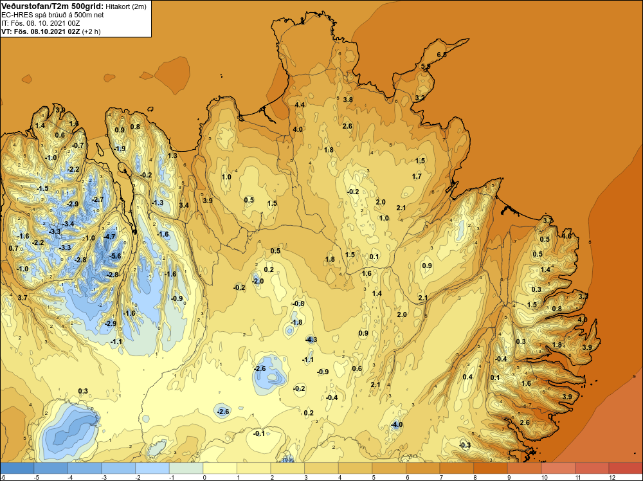Select the orange legend swatch between 8 and 9
Viewport: 643px width, 481px height.
tap(491, 468)
